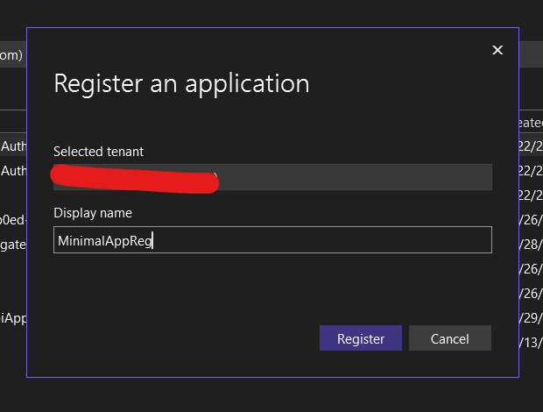Close the Register an application dialog

(x=497, y=50)
